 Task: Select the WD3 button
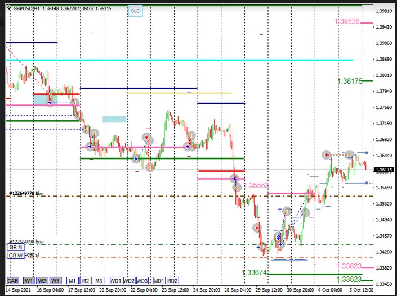pos(143,280)
